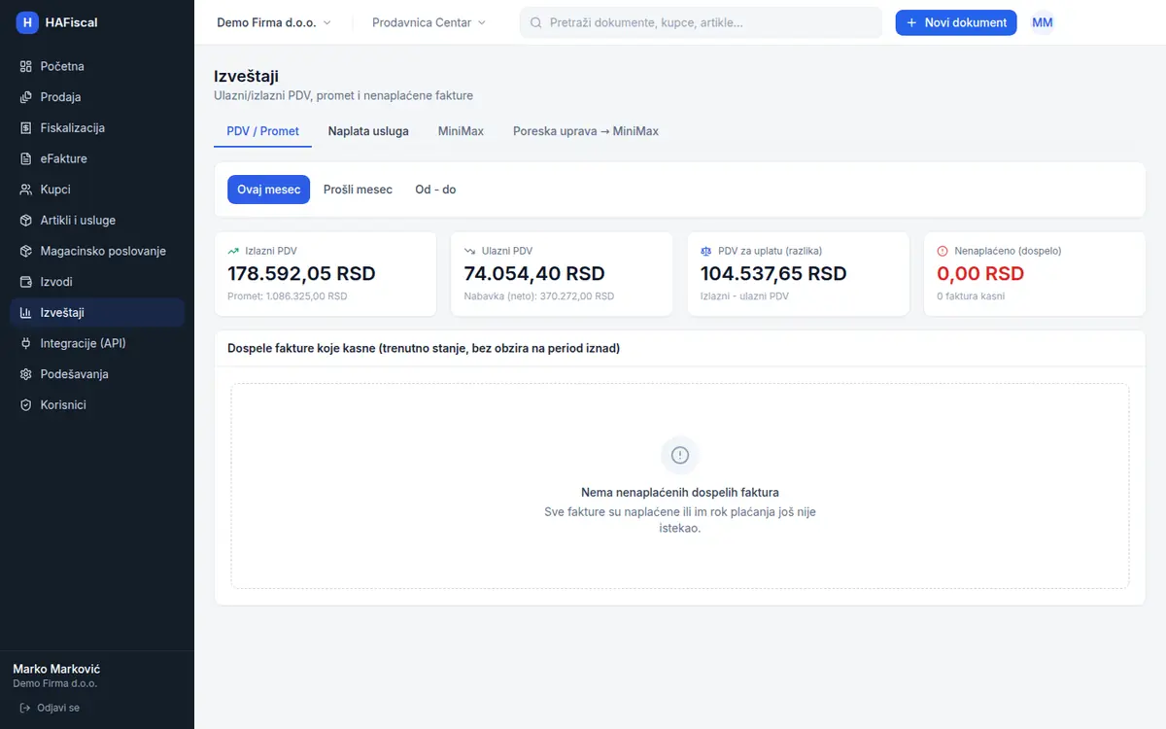Click the Nabavka (neto): 370.272,00 RSD text

coord(539,296)
